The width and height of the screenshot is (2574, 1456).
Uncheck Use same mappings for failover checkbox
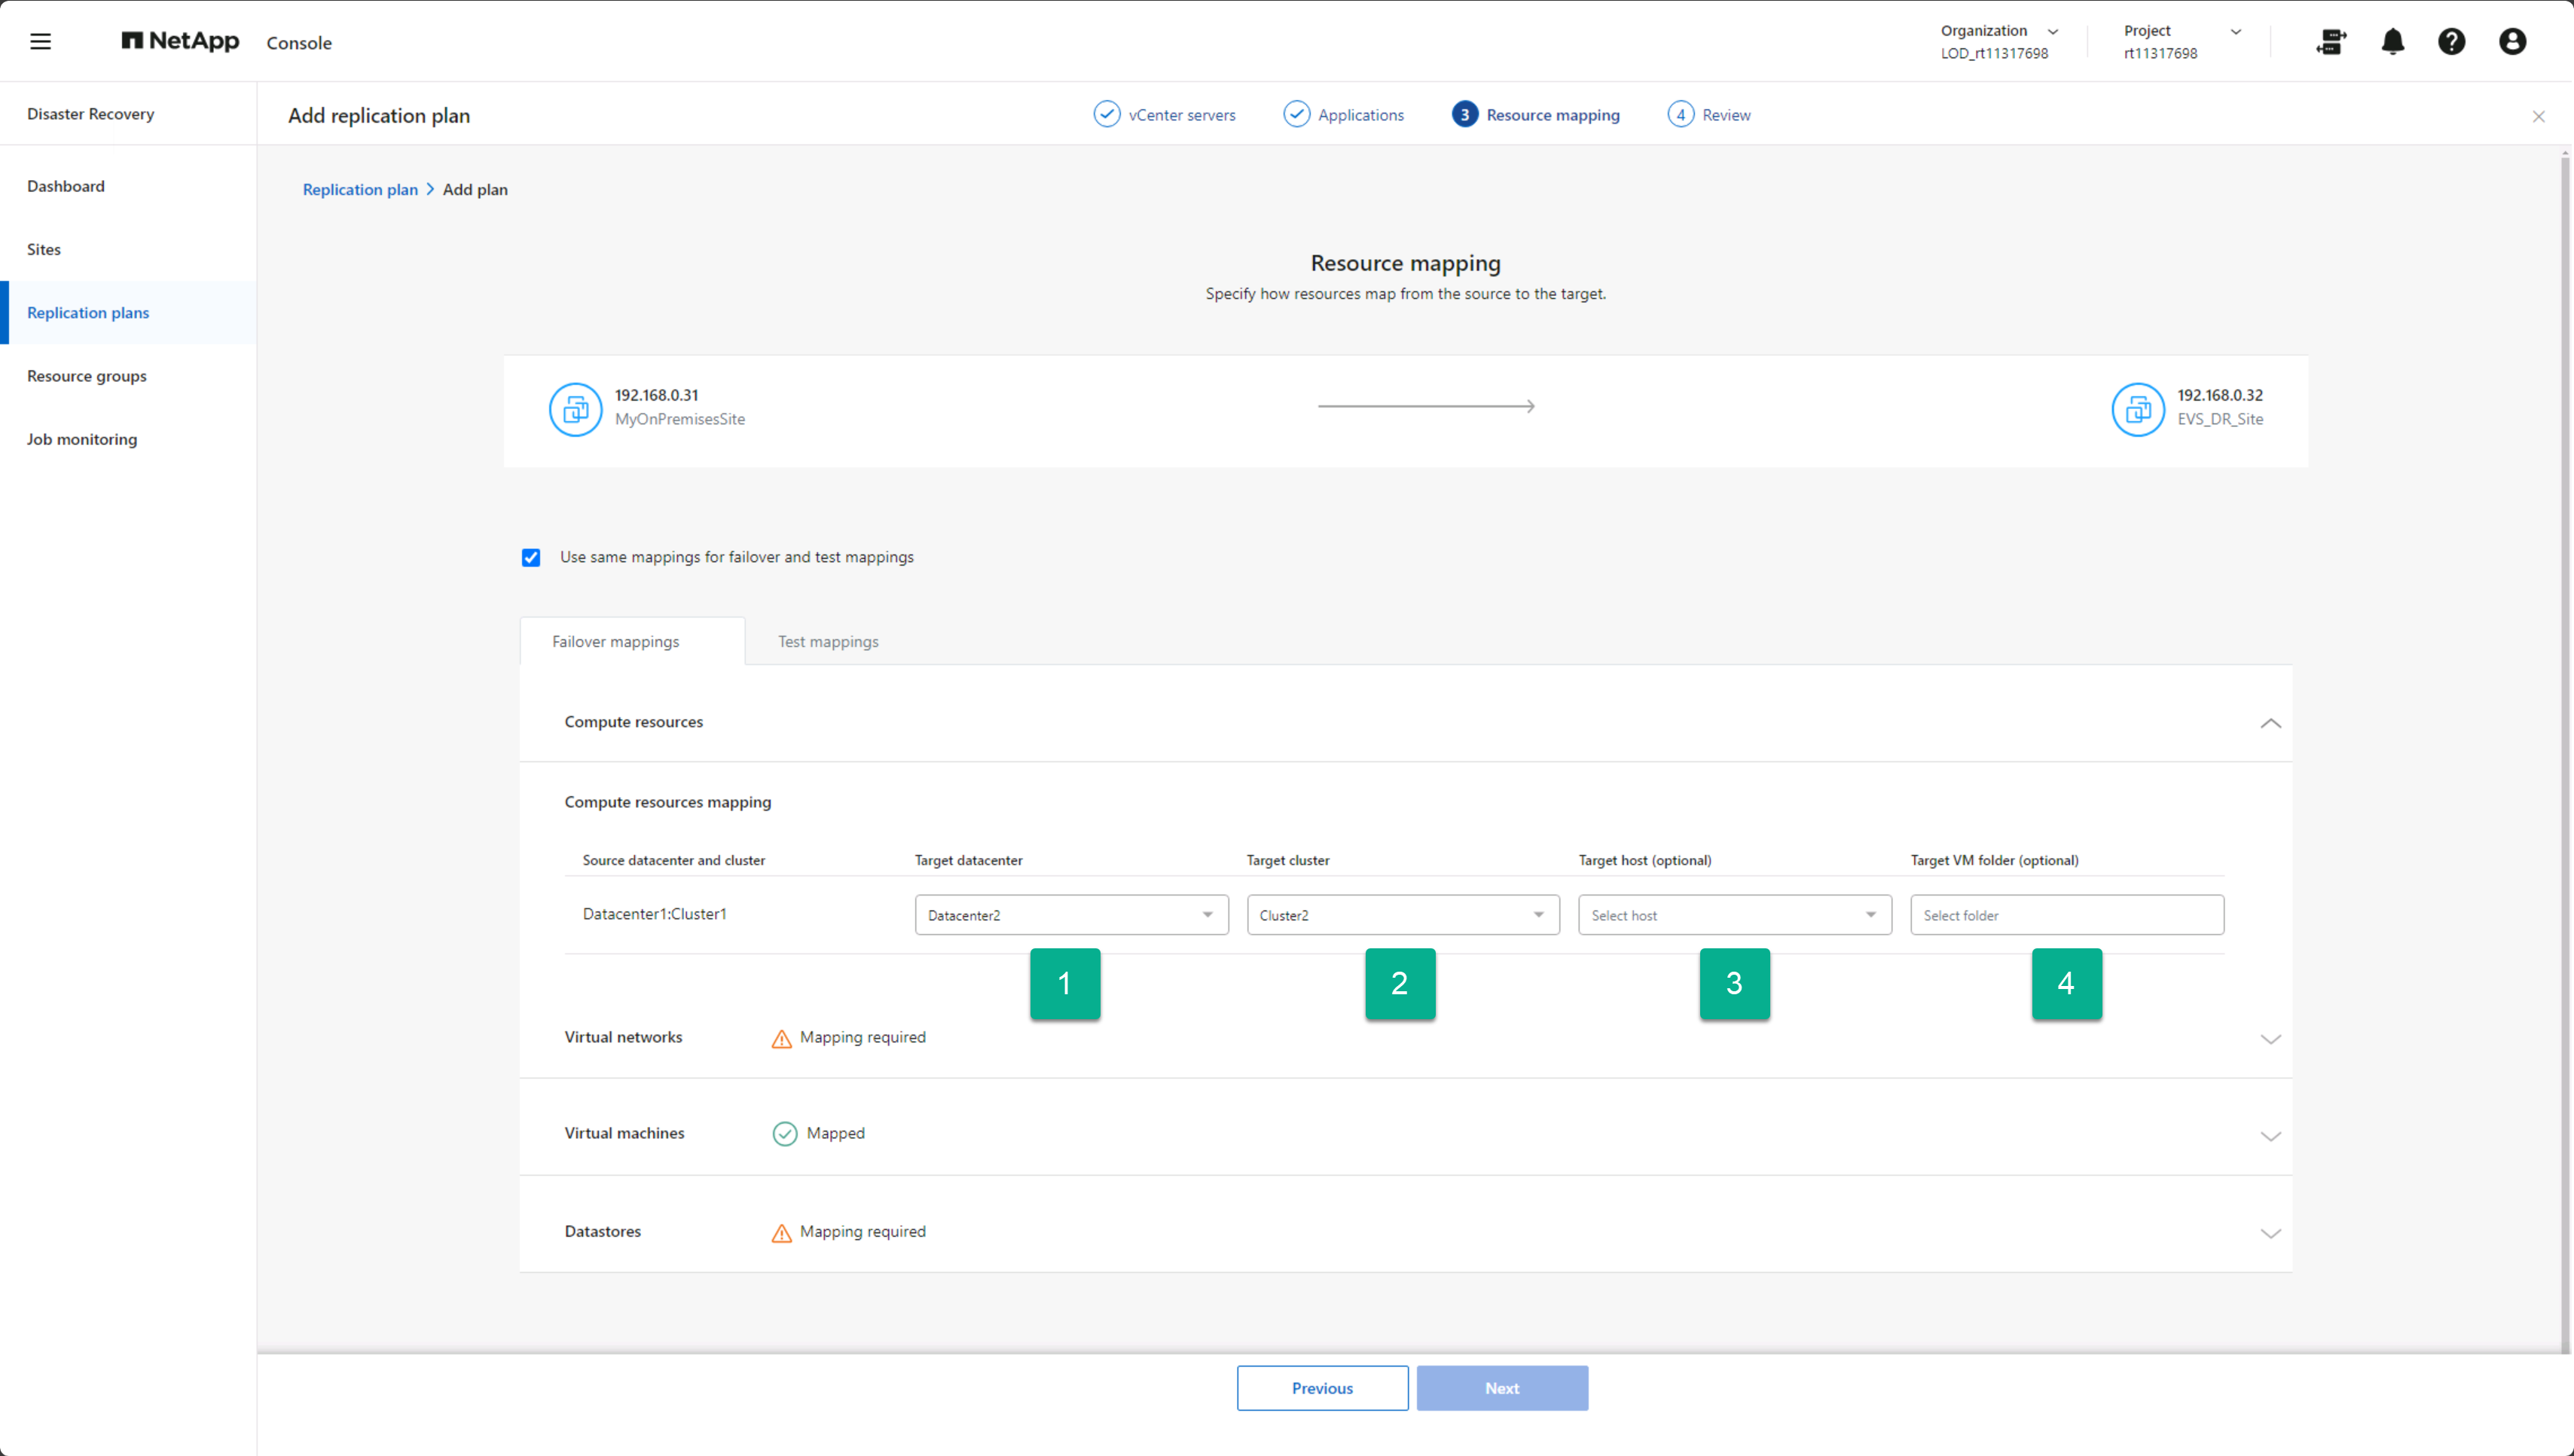tap(531, 558)
